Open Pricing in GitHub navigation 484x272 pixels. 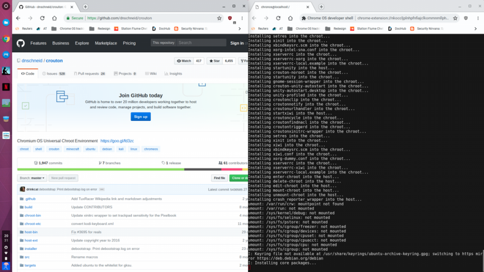point(129,43)
